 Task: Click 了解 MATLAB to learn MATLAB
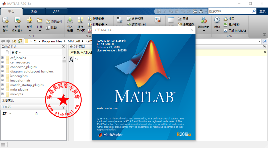pyautogui.click(x=235, y=31)
